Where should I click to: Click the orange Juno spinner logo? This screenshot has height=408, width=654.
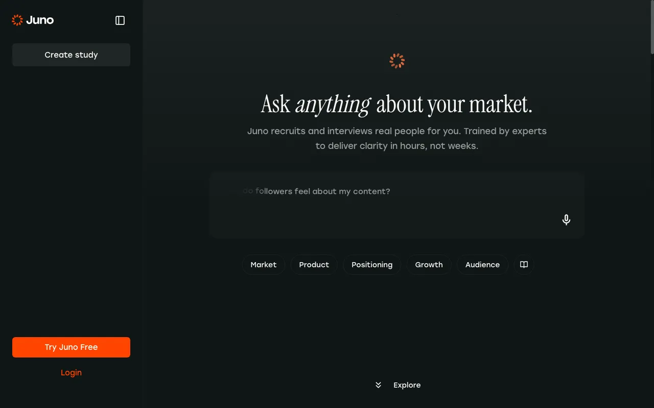(x=397, y=61)
